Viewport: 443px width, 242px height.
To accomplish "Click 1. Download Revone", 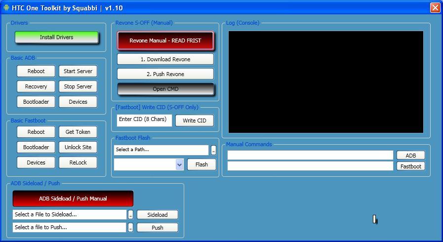I will (165, 59).
